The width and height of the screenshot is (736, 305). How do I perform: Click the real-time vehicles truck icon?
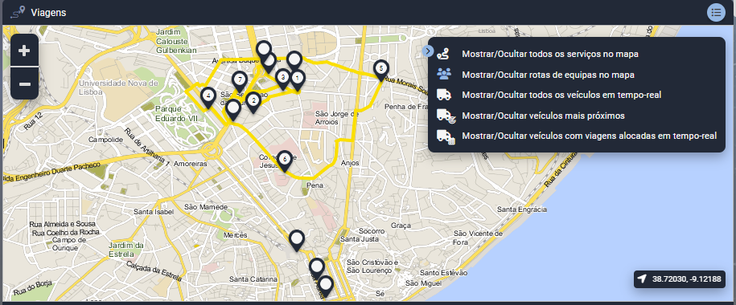pyautogui.click(x=443, y=95)
